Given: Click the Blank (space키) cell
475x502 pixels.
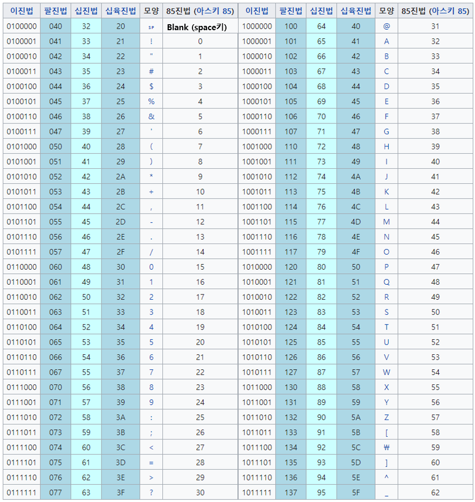Looking at the screenshot, I should coord(200,26).
